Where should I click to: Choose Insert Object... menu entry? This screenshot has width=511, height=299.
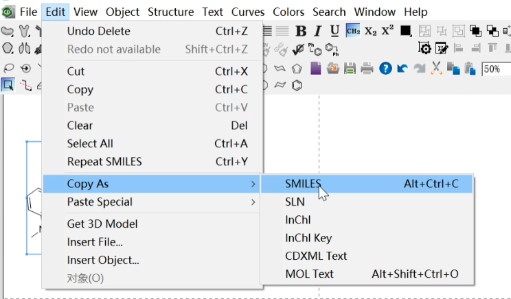click(x=152, y=261)
